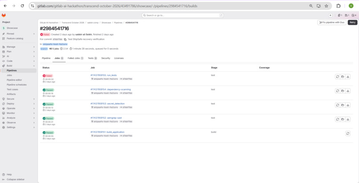Expand the Monitor sidebar section
The image size is (359, 183).
coord(18,113)
